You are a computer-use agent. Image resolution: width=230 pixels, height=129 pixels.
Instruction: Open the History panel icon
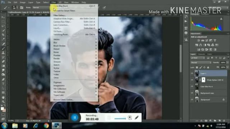tap(186, 17)
